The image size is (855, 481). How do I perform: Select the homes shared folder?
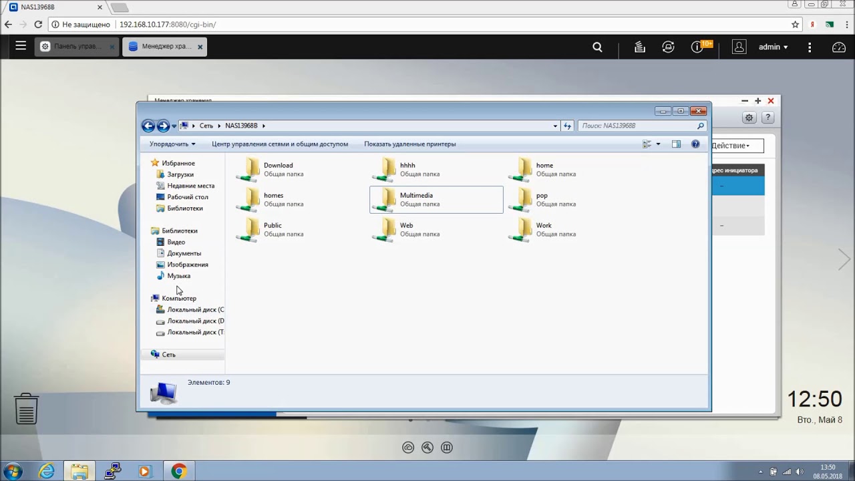tap(269, 200)
